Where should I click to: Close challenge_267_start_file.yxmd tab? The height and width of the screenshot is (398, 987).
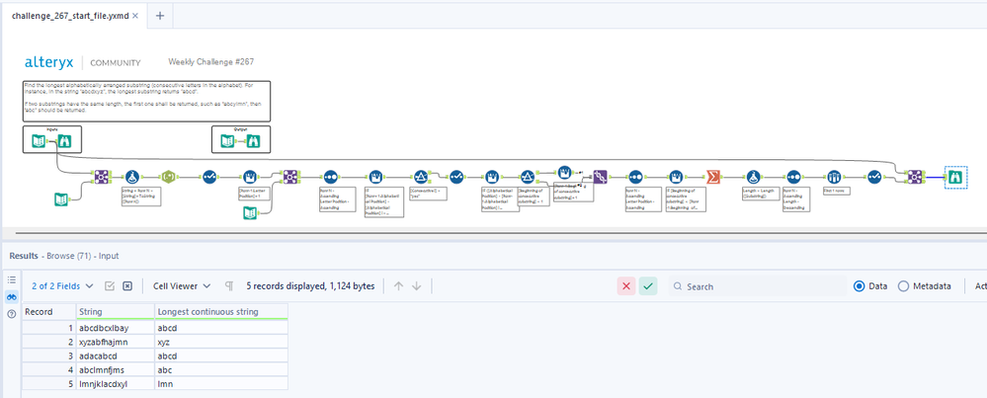click(135, 16)
